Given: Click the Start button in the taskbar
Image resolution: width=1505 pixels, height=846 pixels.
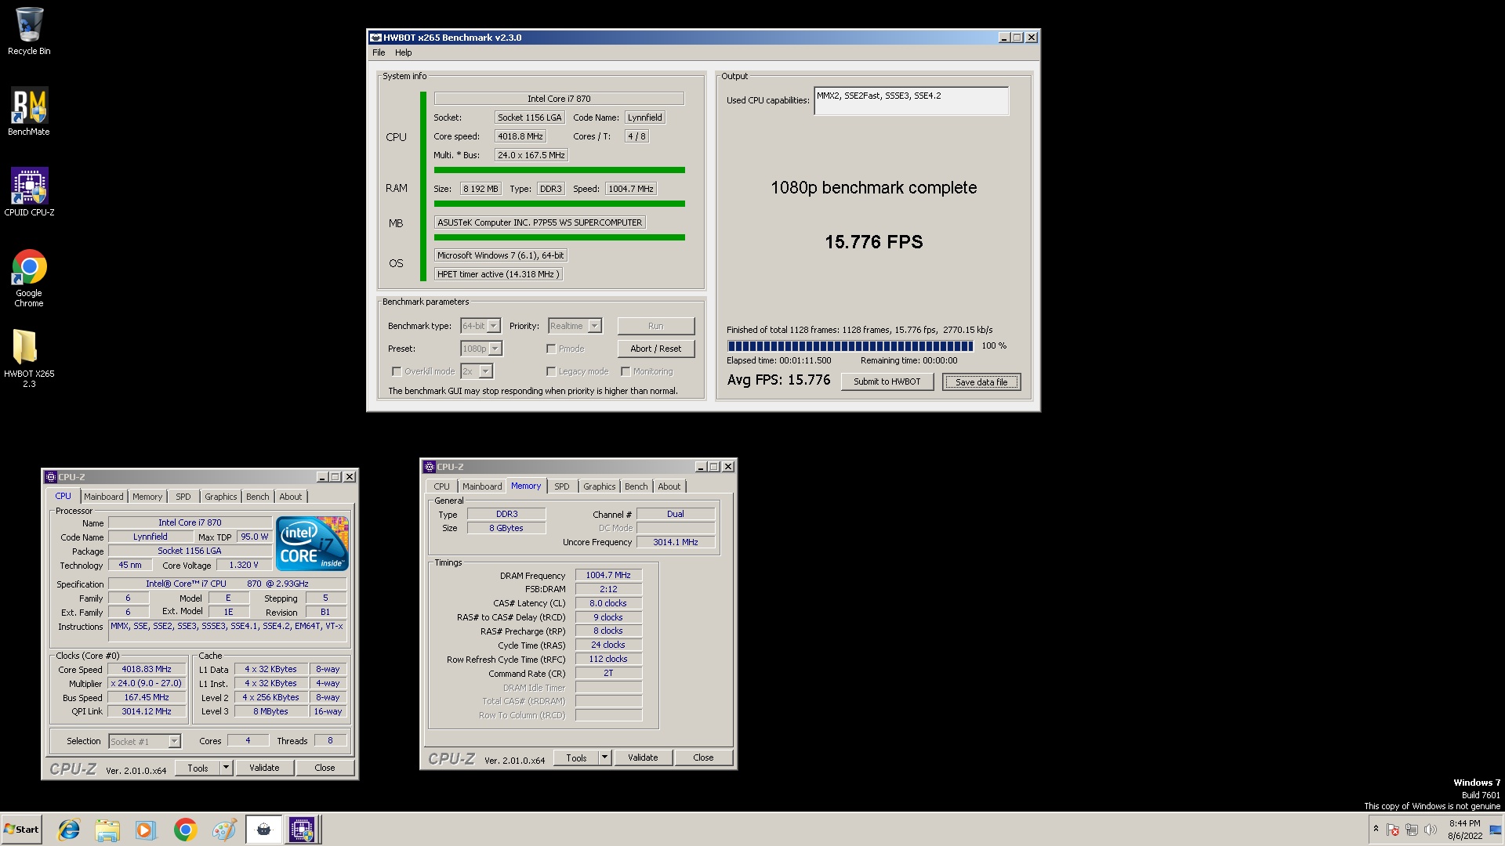Looking at the screenshot, I should pos(21,830).
